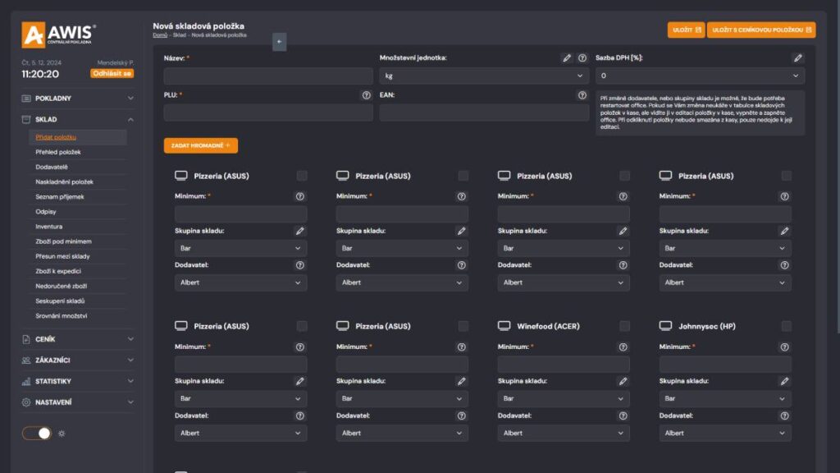Open help for Množstevní jednotka field
840x473 pixels.
click(582, 58)
